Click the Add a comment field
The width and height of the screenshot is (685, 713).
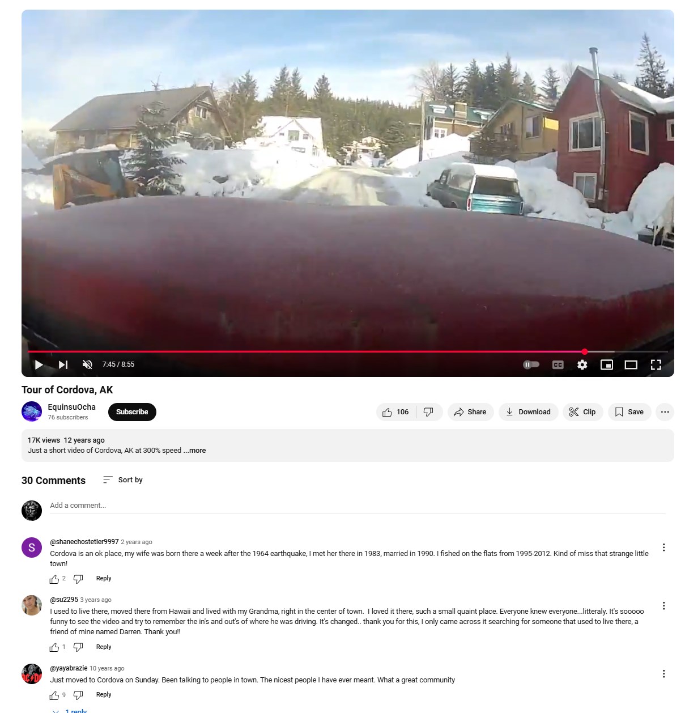pyautogui.click(x=358, y=506)
